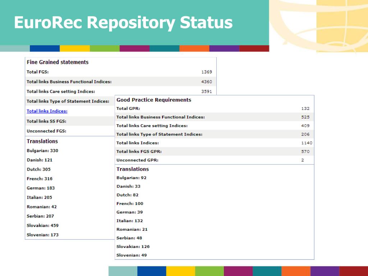Select German: 39 translation entry
368x276 pixels.
pyautogui.click(x=129, y=212)
